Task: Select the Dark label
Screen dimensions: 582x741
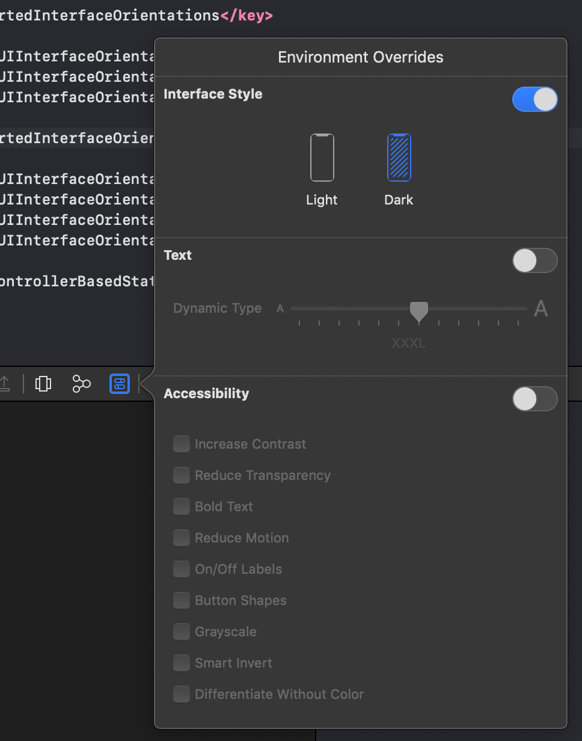Action: click(x=399, y=200)
